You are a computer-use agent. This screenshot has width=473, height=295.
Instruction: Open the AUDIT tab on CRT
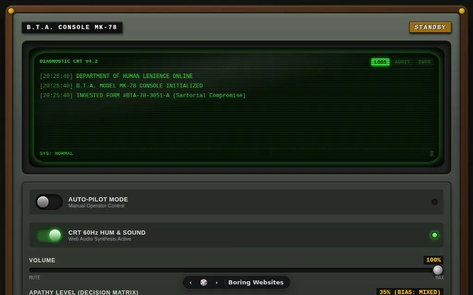pyautogui.click(x=402, y=62)
